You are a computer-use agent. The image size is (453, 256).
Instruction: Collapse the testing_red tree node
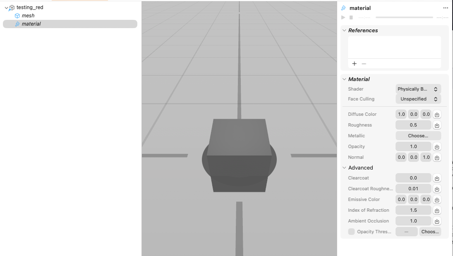(6, 7)
